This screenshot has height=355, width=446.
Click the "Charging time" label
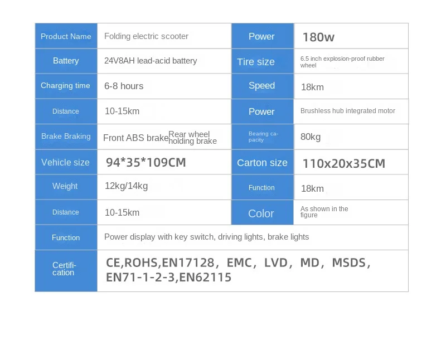(65, 86)
